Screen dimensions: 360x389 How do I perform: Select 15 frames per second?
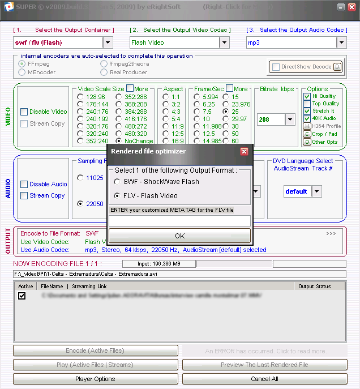pyautogui.click(x=226, y=97)
